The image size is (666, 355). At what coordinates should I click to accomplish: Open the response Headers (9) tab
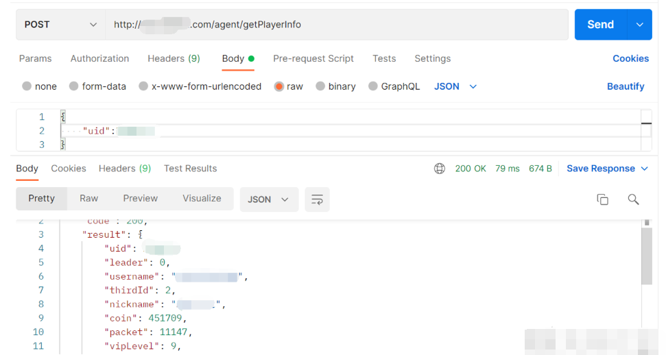(x=125, y=169)
